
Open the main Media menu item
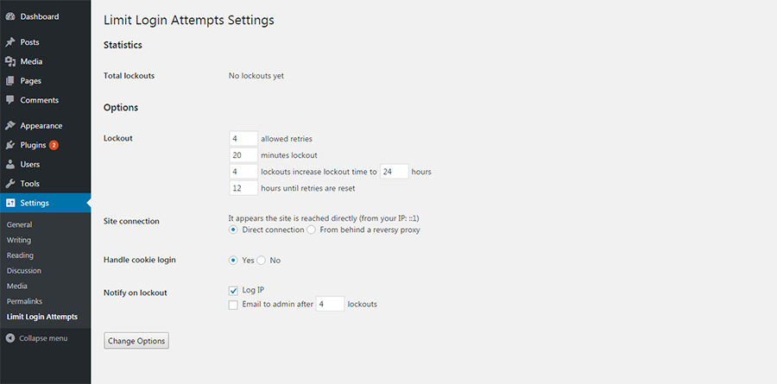pyautogui.click(x=45, y=61)
